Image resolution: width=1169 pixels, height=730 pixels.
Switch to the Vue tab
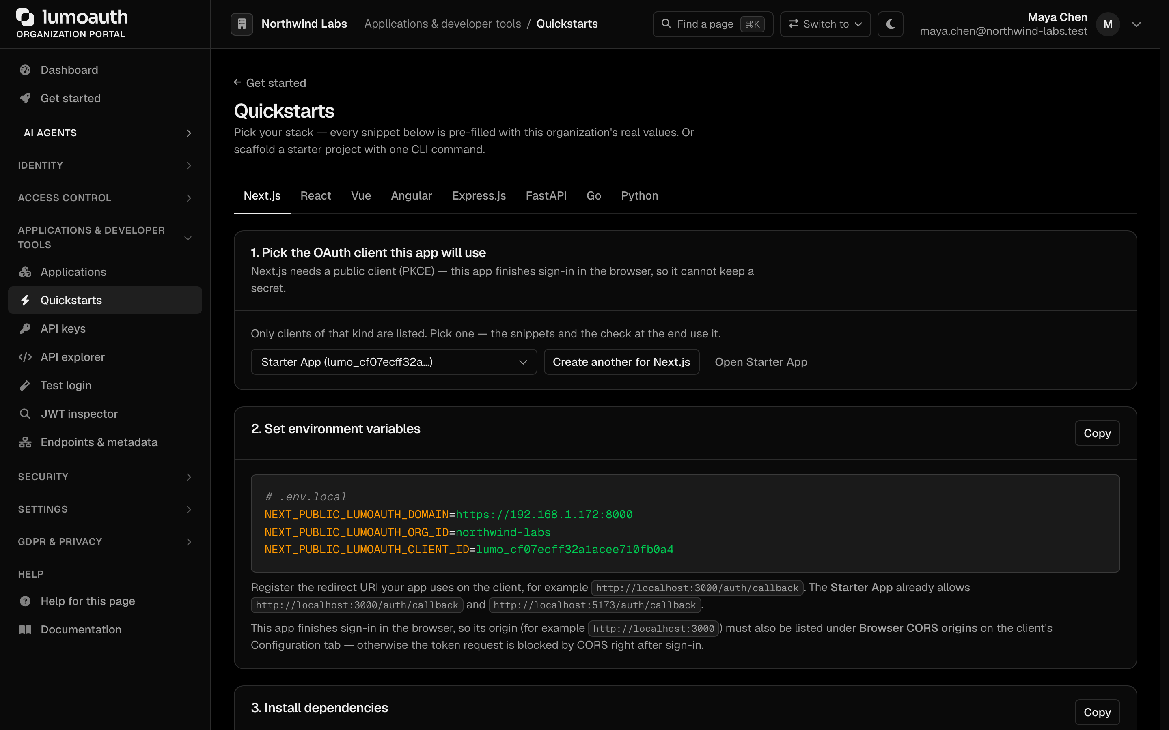(361, 196)
